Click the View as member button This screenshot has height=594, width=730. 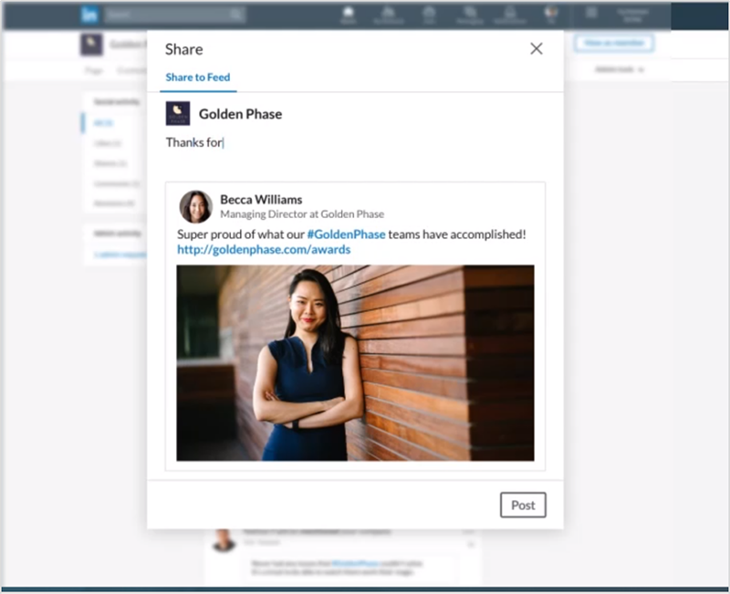[614, 43]
